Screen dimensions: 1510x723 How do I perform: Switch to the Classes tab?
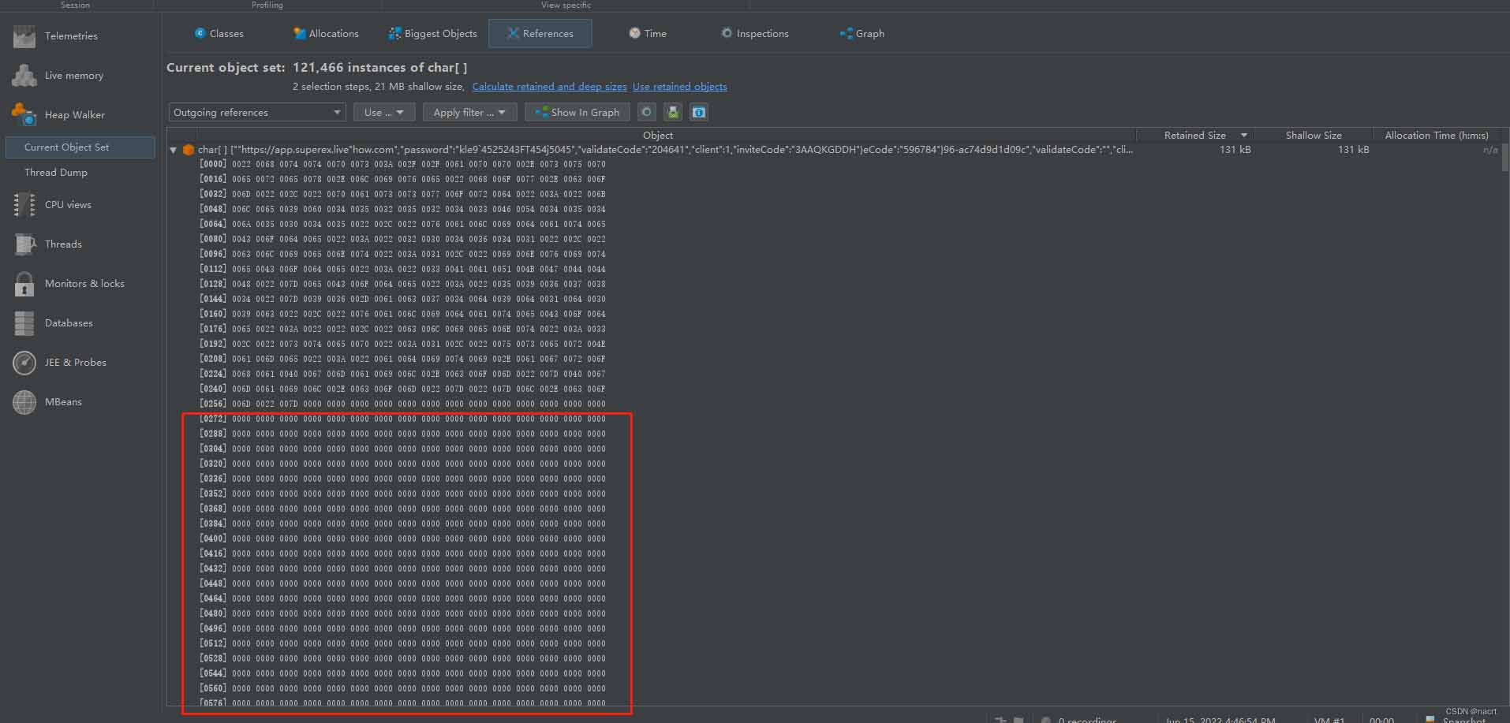pos(219,33)
